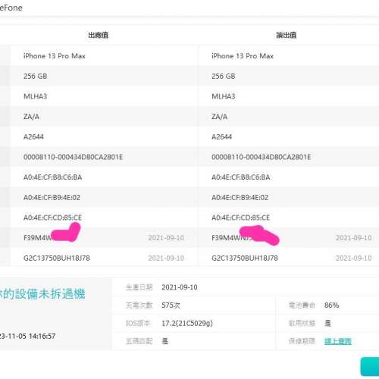
Task: Click the 2021-09-10 date beside G2C13750BUH18J78 under 出廠值
Action: click(x=166, y=258)
